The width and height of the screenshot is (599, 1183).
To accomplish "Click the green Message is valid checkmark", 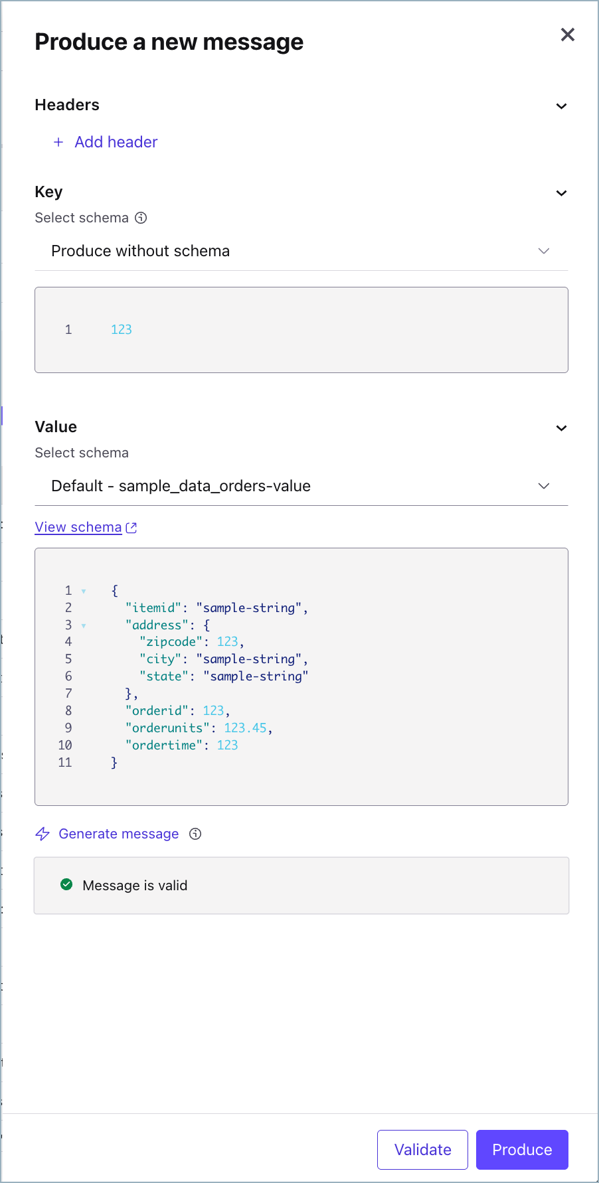I will [66, 884].
